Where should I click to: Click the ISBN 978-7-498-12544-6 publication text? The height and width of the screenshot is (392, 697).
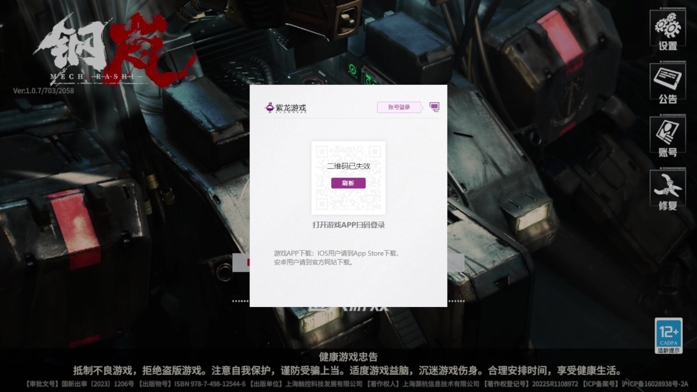(210, 384)
